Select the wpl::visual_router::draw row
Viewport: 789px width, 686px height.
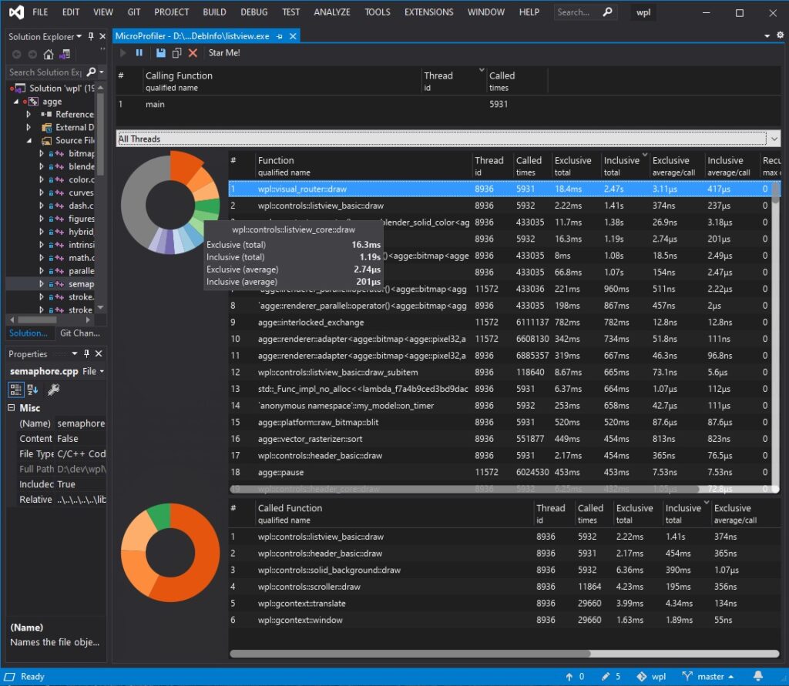pos(347,189)
